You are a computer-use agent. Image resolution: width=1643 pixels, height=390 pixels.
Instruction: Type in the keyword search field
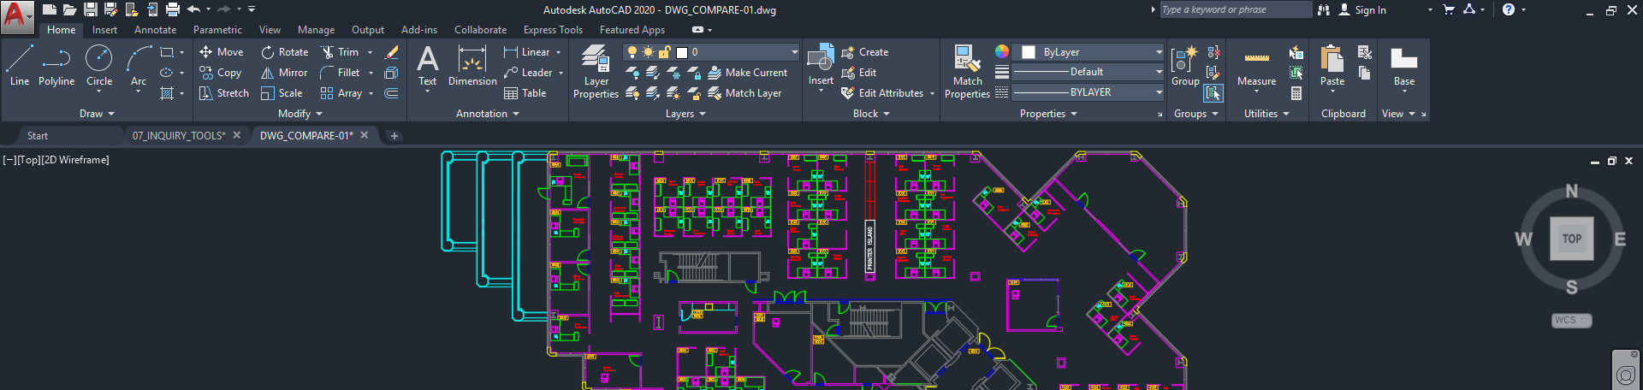click(1234, 9)
